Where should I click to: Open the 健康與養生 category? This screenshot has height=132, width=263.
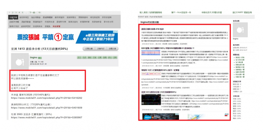[71, 17]
